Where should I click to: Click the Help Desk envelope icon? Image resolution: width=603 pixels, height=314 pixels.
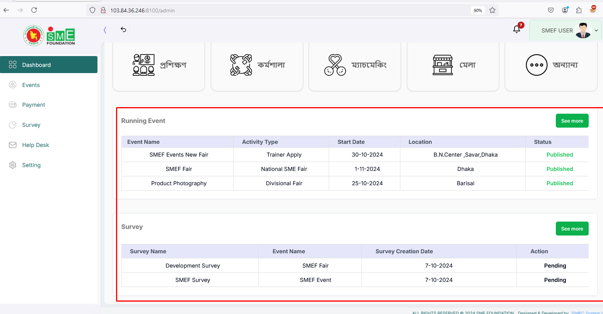(12, 145)
